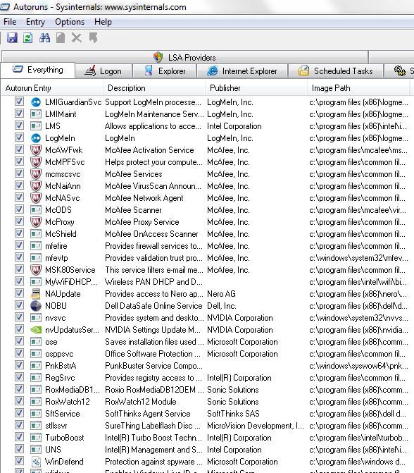
Task: Uncheck the LMS entry checkbox
Action: click(19, 125)
